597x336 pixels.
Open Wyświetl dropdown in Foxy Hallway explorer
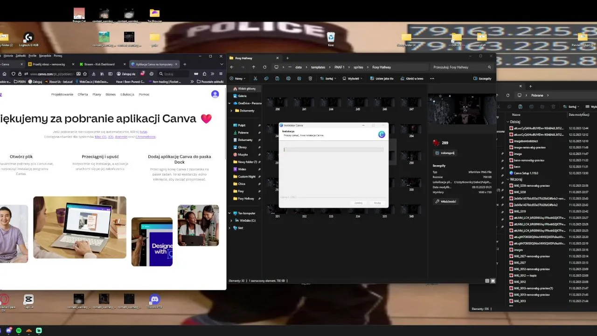[353, 78]
